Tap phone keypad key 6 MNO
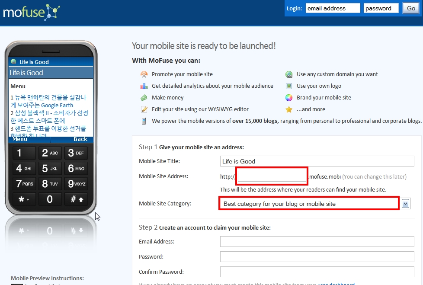 point(76,168)
